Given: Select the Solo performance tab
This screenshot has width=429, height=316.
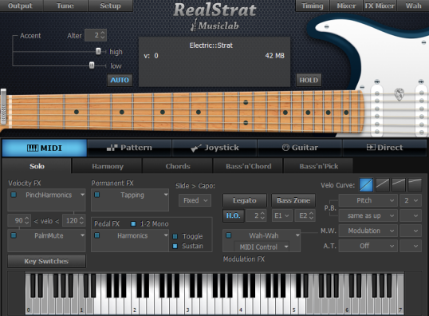Looking at the screenshot, I should click(37, 166).
